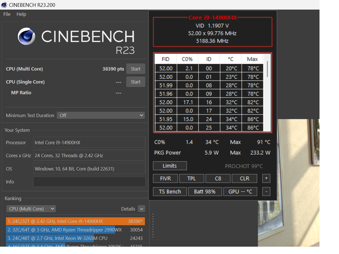Image resolution: width=339 pixels, height=254 pixels.
Task: Click the FID column header
Action: pos(166,59)
